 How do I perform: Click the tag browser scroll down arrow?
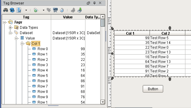tap(103, 102)
